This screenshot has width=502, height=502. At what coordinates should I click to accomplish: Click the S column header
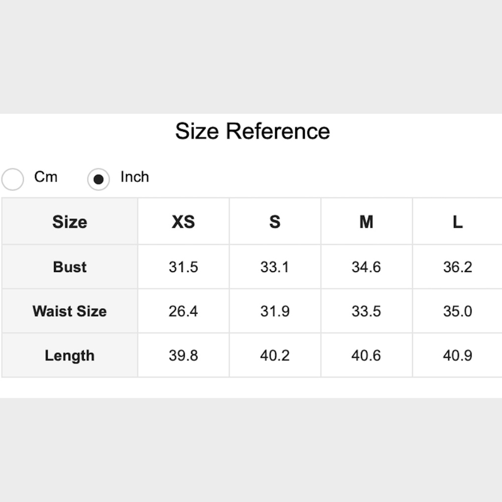point(275,222)
